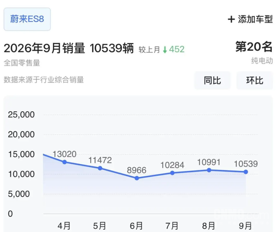Click the 15,000 y-axis value
276x232 pixels.
point(21,155)
